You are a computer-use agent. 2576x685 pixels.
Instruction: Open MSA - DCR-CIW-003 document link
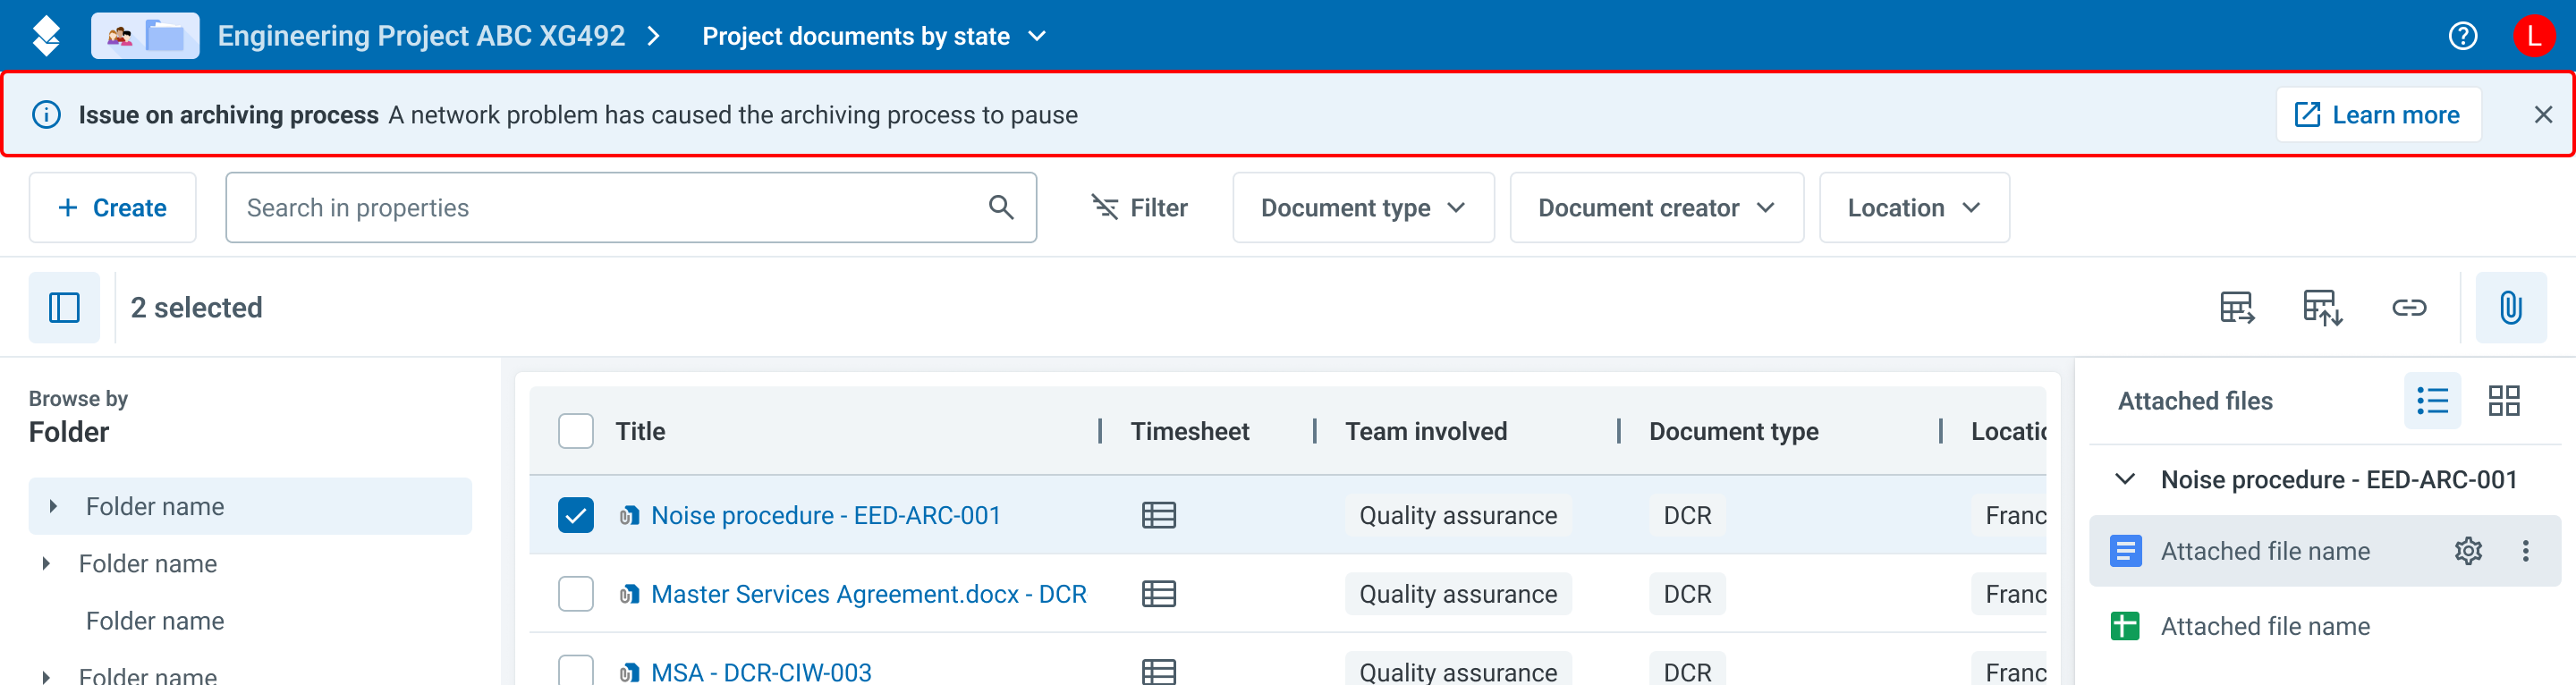pyautogui.click(x=761, y=673)
